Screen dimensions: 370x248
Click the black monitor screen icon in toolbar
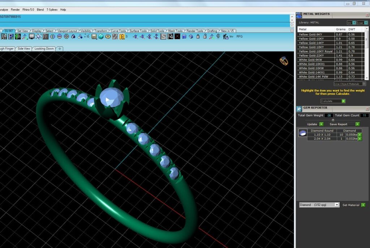point(31,37)
